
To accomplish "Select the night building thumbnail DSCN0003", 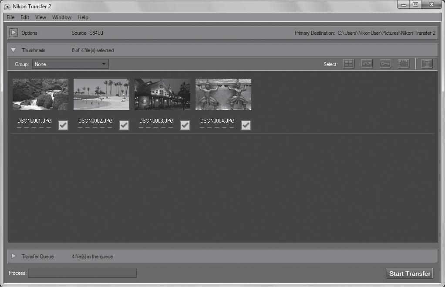I will point(162,94).
